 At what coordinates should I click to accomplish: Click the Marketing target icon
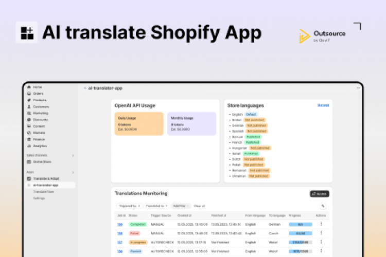click(x=29, y=113)
